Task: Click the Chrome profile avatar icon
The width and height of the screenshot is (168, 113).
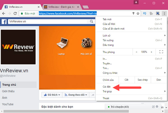Action: tap(136, 2)
